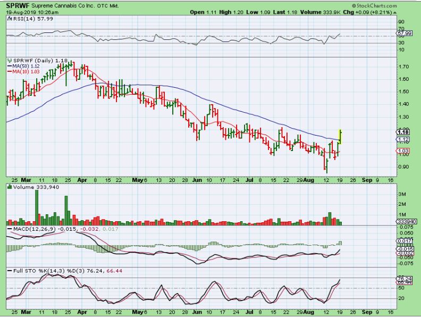Click the MA(50) 1.12 legend text
Screen dimensions: 421x318
[x=26, y=66]
